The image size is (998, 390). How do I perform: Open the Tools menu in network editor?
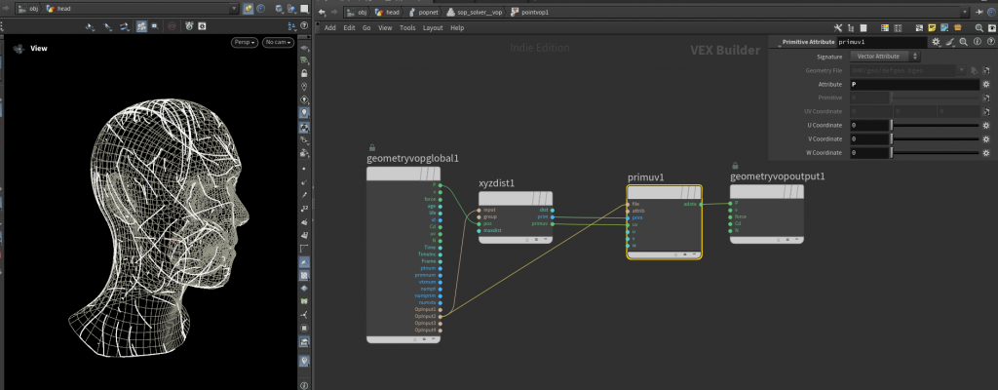(407, 28)
